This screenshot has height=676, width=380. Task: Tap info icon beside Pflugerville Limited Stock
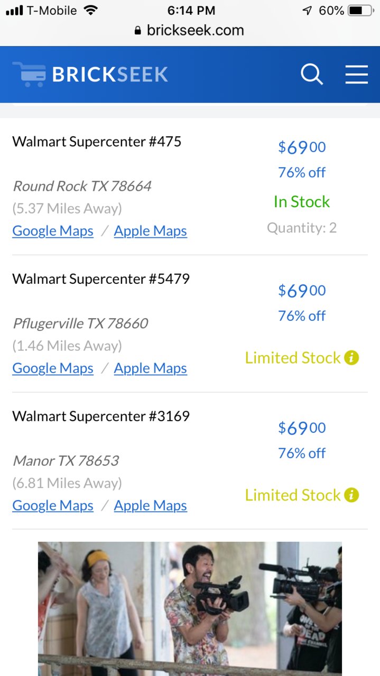coord(351,358)
